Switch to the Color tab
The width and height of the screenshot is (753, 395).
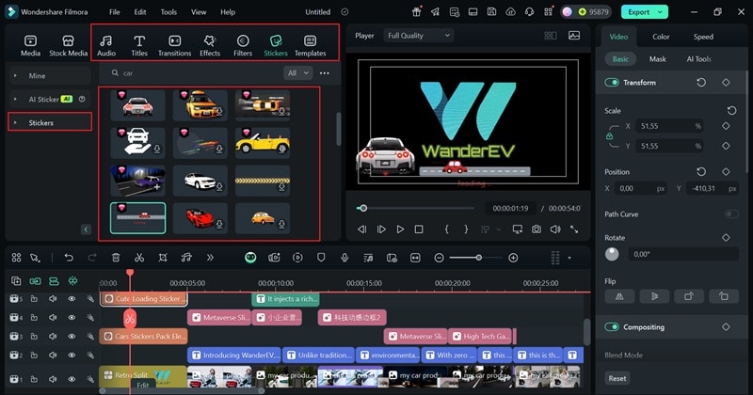click(x=661, y=37)
